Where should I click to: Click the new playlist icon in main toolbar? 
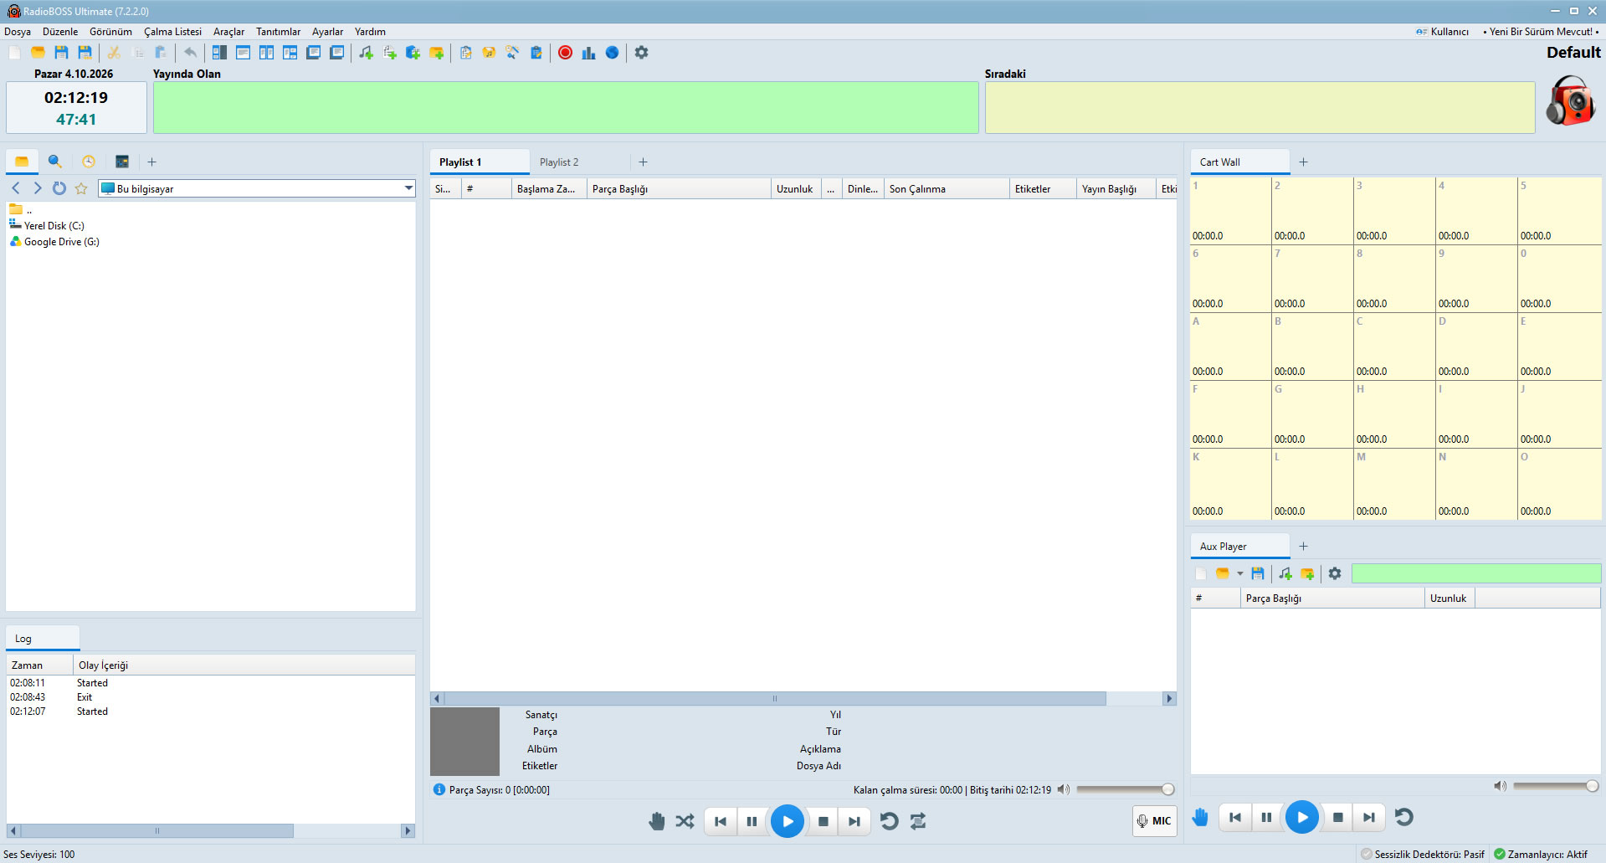pos(15,53)
